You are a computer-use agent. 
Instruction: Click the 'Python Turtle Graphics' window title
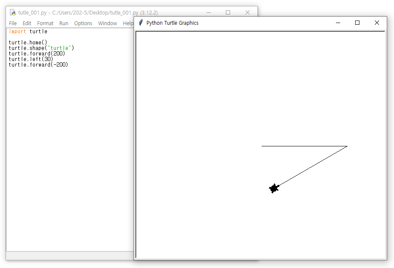(172, 23)
